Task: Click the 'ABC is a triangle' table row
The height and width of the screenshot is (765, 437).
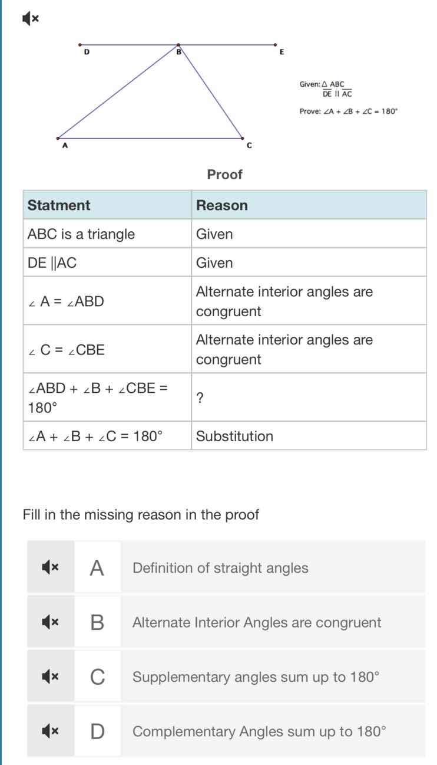Action: point(81,234)
